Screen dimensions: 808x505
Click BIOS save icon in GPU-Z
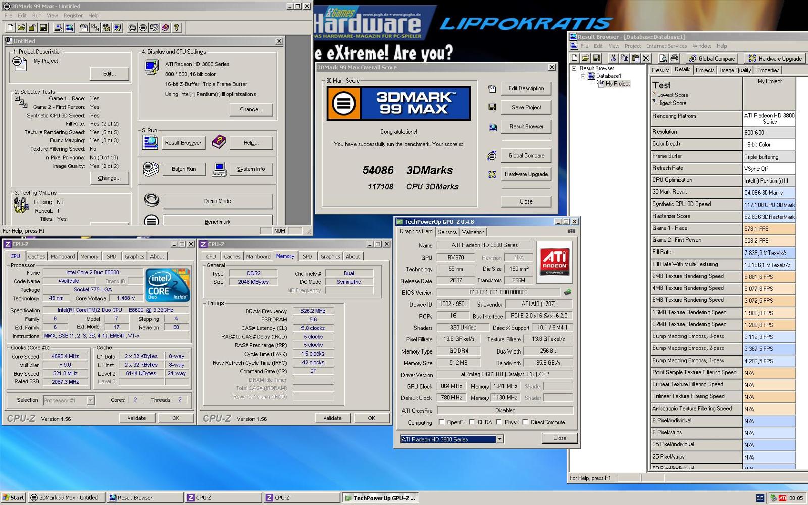pyautogui.click(x=568, y=292)
